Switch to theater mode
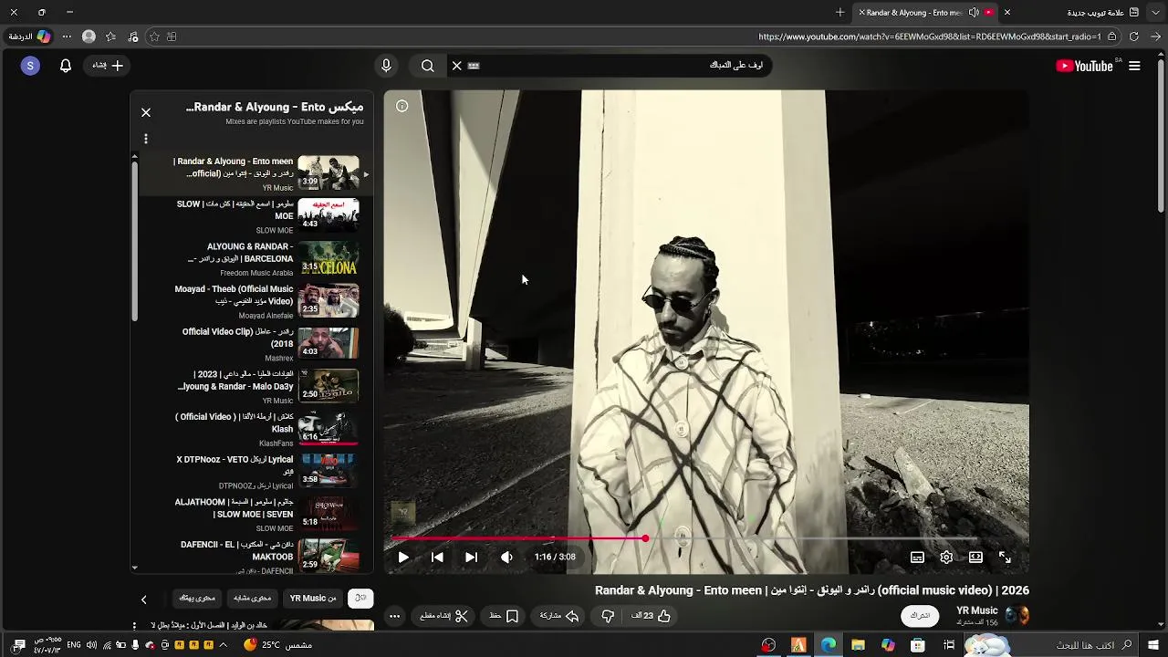 coord(975,558)
